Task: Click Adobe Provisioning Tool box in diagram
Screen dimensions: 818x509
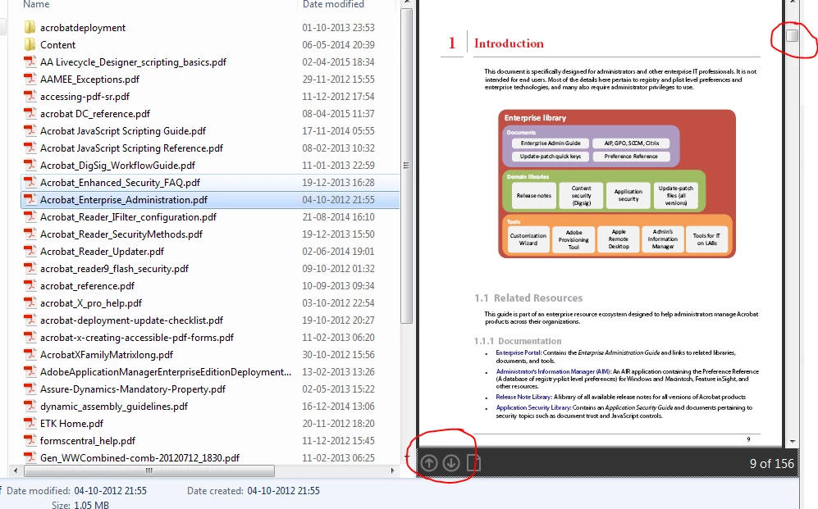Action: 574,239
